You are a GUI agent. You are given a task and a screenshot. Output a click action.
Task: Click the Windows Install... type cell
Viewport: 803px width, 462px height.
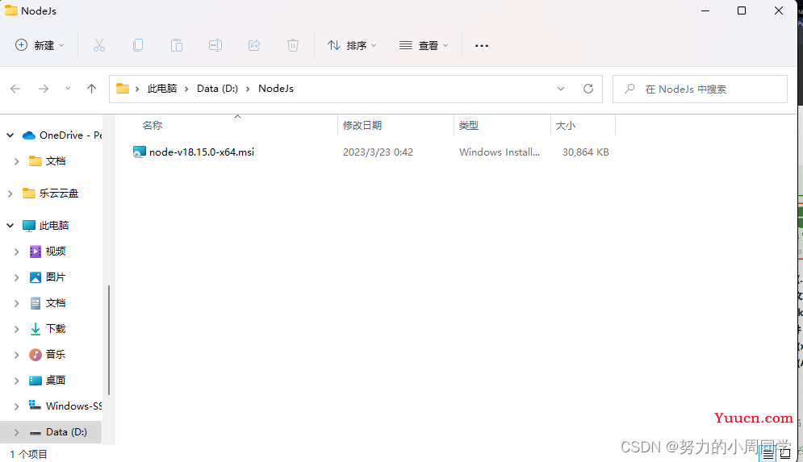click(x=500, y=152)
